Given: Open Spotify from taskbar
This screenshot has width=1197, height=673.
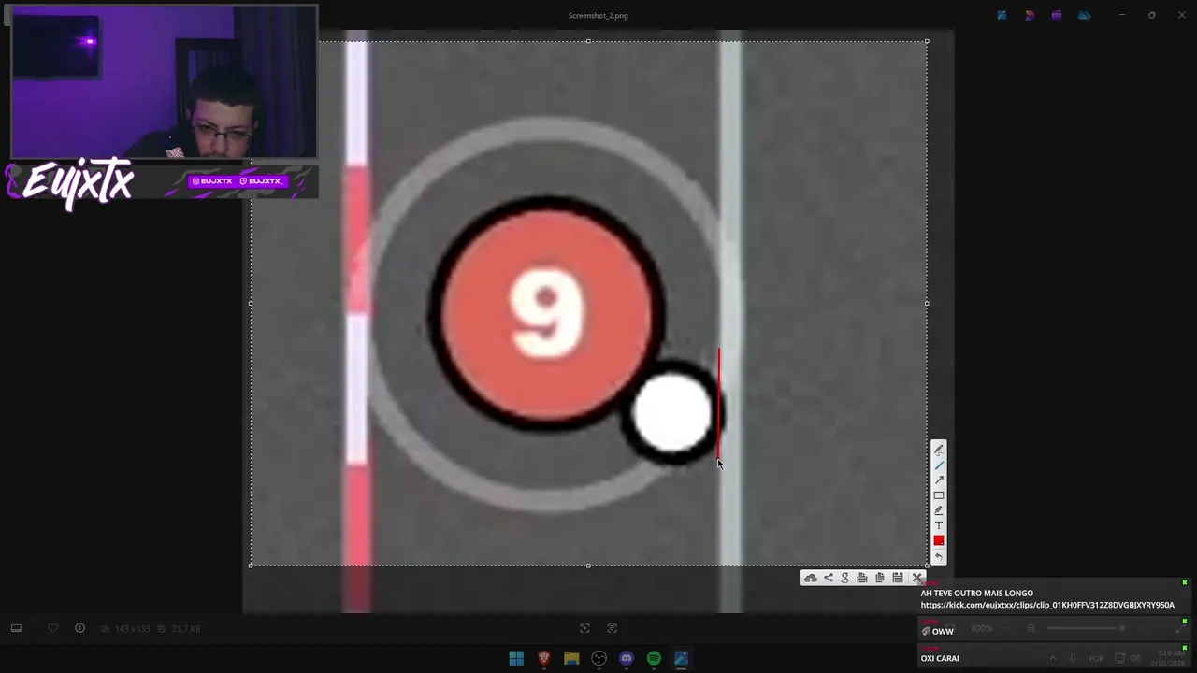Looking at the screenshot, I should (x=654, y=658).
